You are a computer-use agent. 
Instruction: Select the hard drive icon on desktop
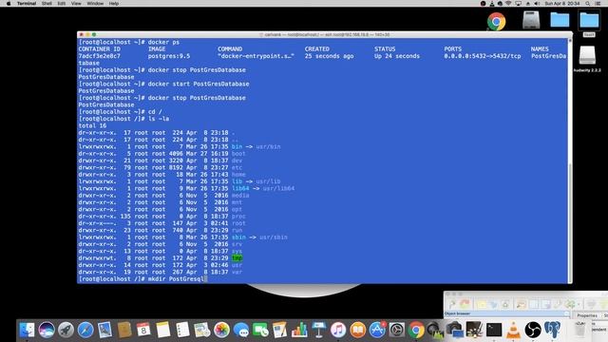tap(531, 20)
